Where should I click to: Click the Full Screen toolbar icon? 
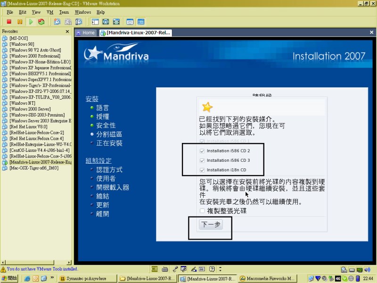(106, 22)
